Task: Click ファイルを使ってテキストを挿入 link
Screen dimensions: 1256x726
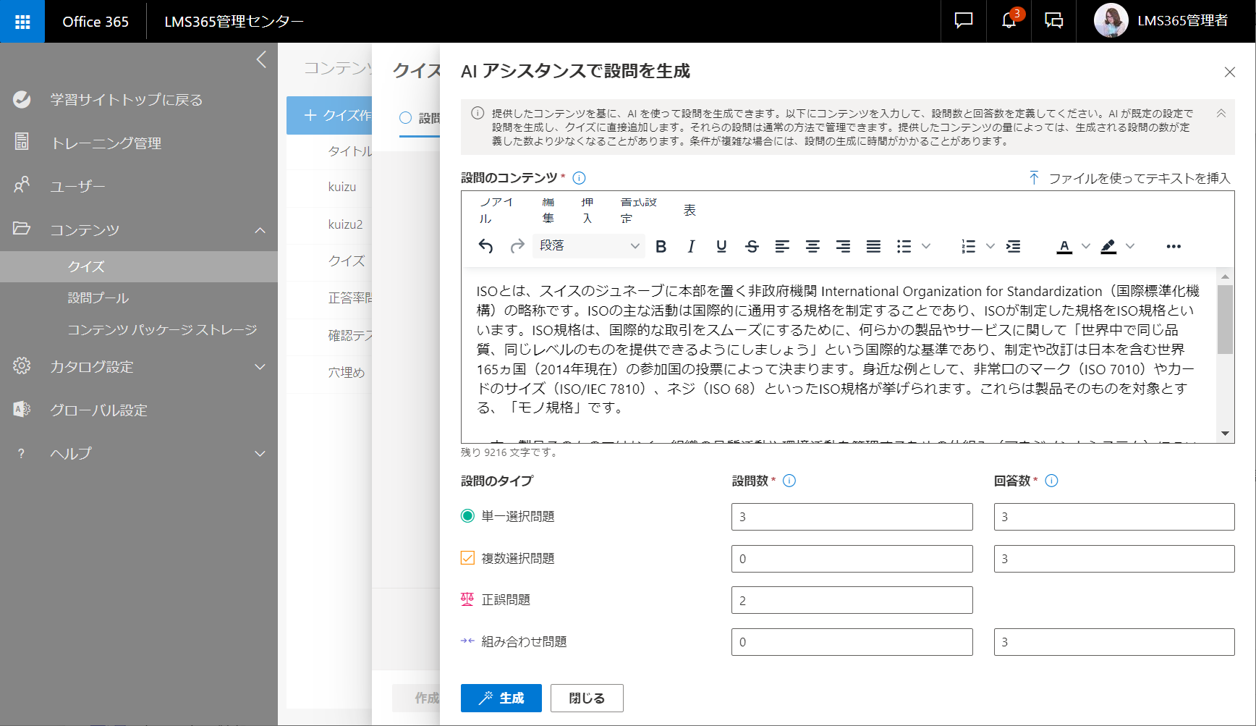Action: [x=1129, y=178]
